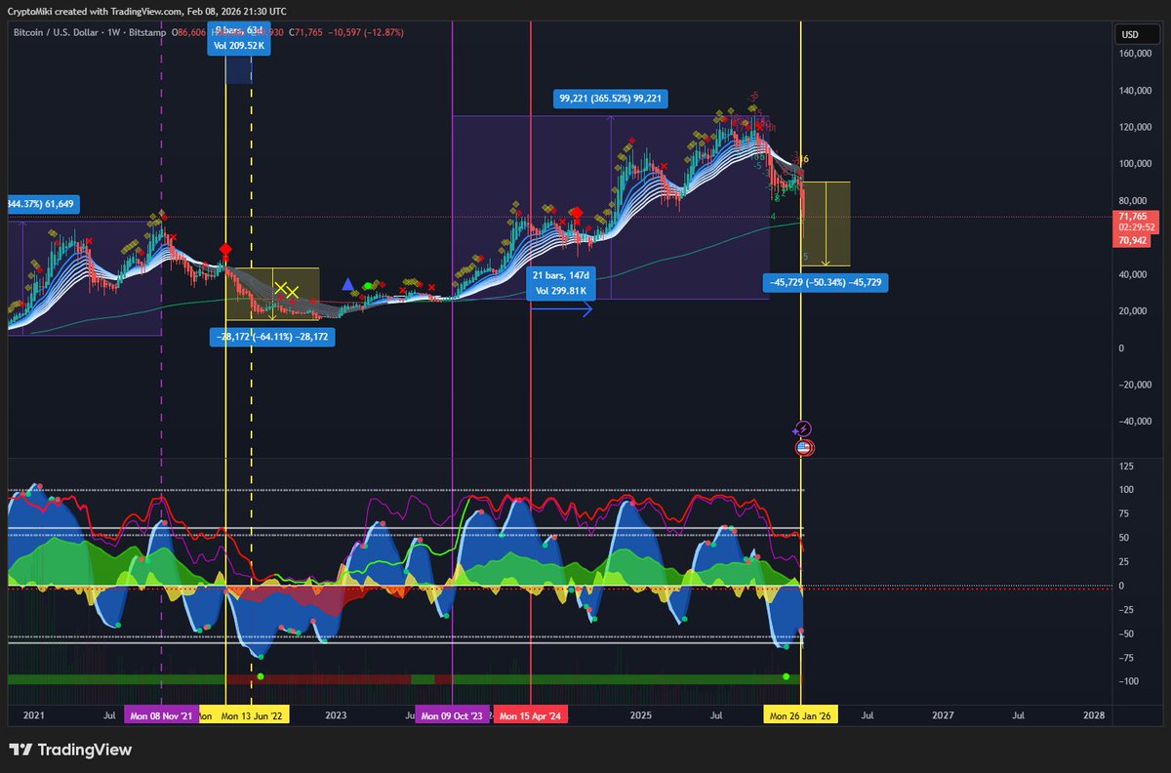Click the 02:29:52 bar countdown
The height and width of the screenshot is (773, 1171).
(1136, 226)
